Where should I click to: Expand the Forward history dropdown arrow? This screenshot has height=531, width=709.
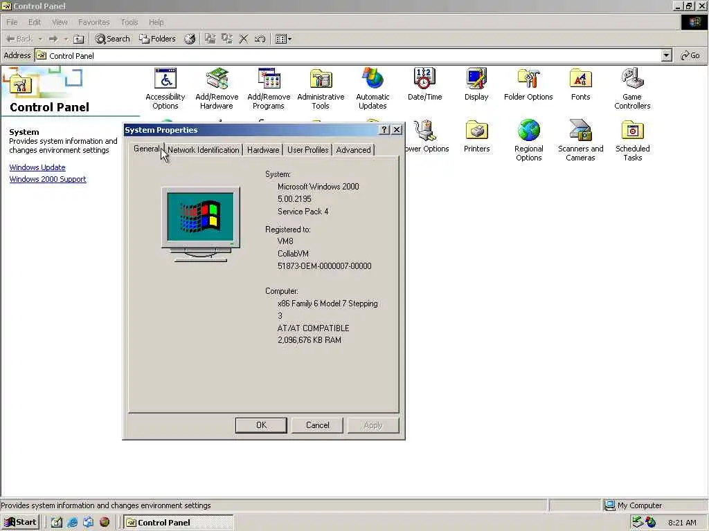tap(66, 39)
